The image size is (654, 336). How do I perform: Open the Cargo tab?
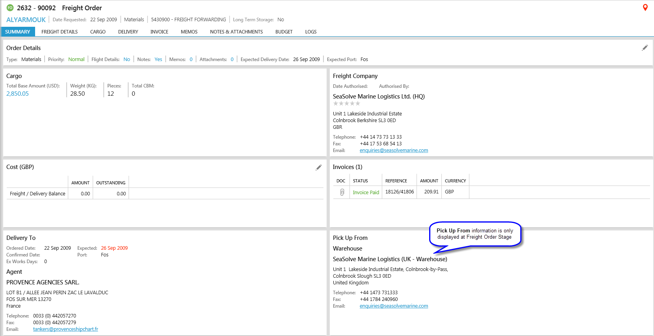pyautogui.click(x=98, y=32)
